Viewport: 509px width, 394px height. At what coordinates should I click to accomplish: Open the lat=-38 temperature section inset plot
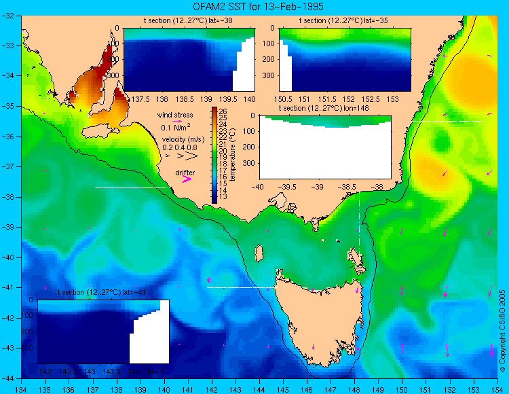[x=189, y=60]
